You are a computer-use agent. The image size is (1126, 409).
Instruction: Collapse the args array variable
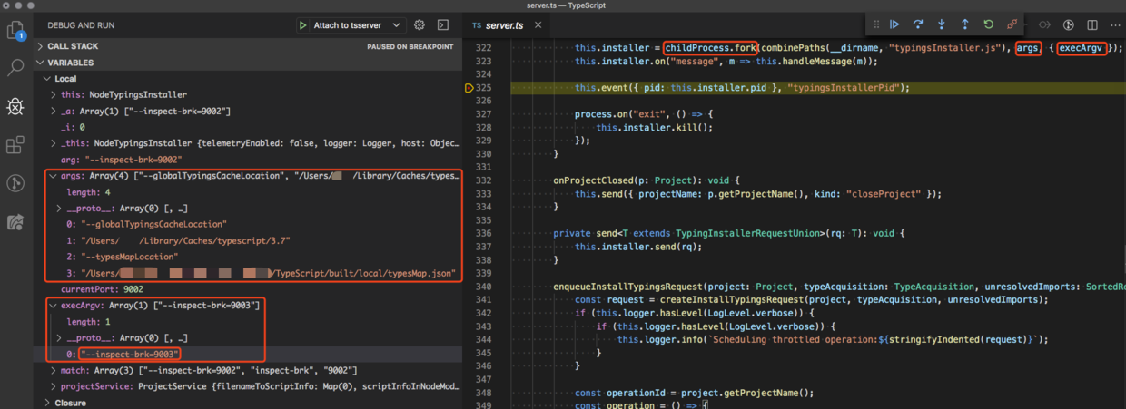coord(54,176)
